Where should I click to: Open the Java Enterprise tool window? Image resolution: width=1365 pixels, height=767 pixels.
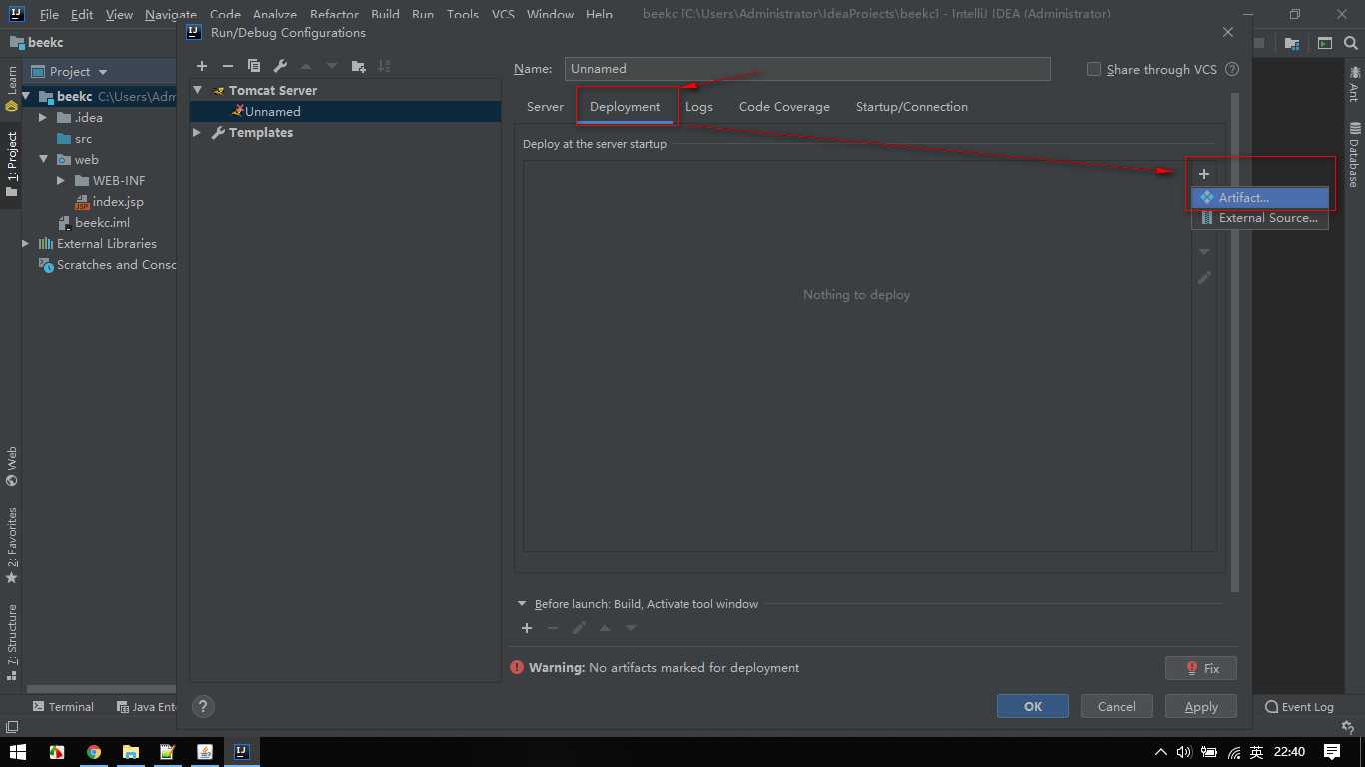(147, 706)
